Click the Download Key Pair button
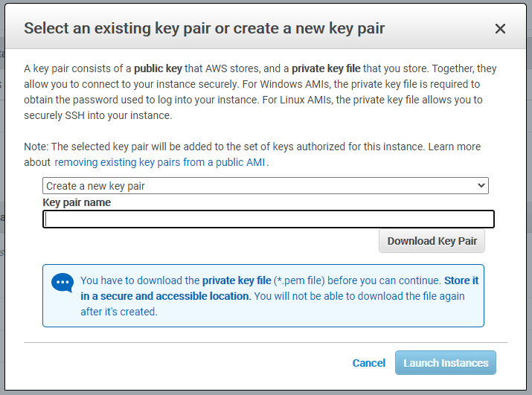 pyautogui.click(x=432, y=241)
